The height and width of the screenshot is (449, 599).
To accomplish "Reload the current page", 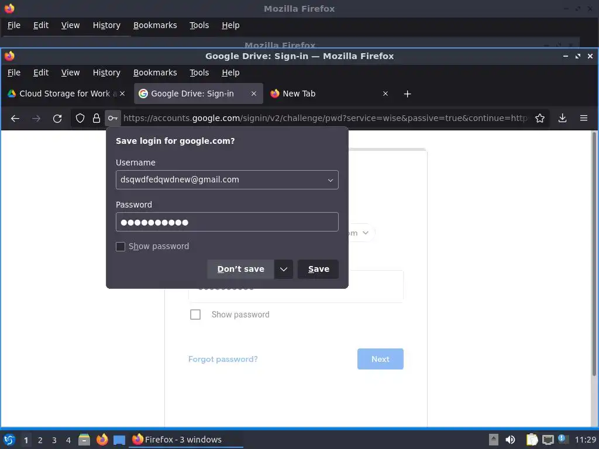I will point(57,118).
